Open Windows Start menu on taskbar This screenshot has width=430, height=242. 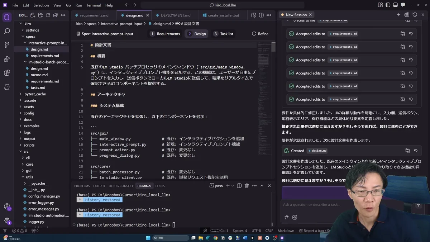click(148, 238)
